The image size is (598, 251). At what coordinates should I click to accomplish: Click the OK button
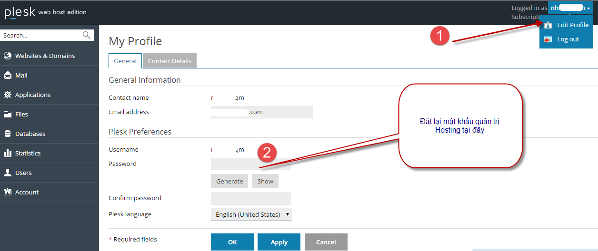tap(232, 242)
